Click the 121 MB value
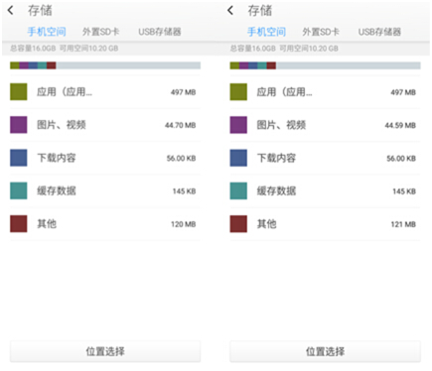432x371 pixels. (x=403, y=224)
